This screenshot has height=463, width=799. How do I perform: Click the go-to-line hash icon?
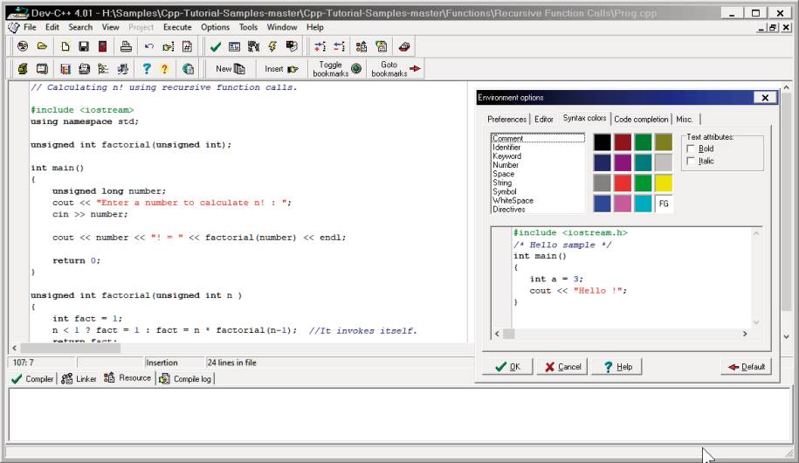[187, 47]
